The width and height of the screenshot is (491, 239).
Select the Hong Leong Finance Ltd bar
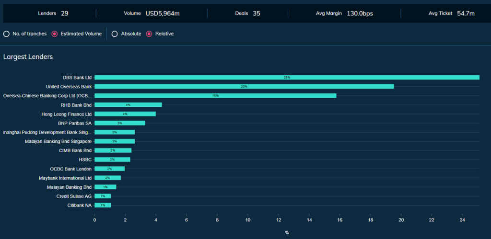pos(125,114)
